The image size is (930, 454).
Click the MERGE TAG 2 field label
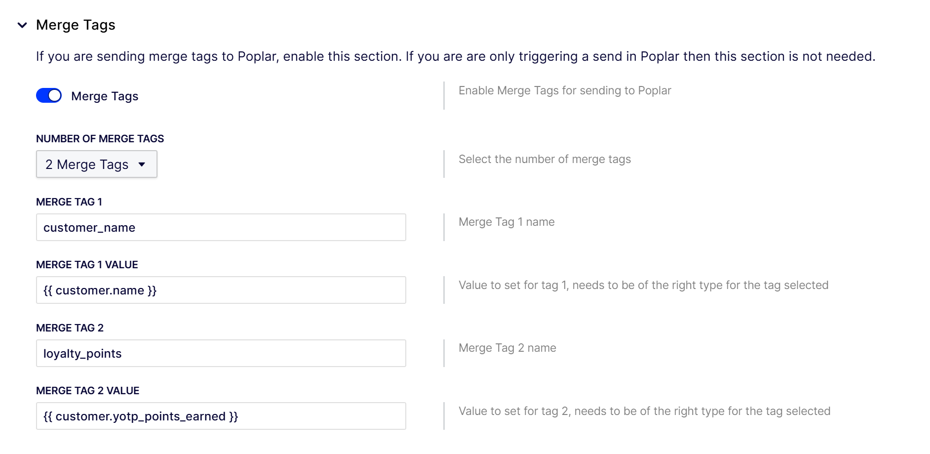coord(70,328)
